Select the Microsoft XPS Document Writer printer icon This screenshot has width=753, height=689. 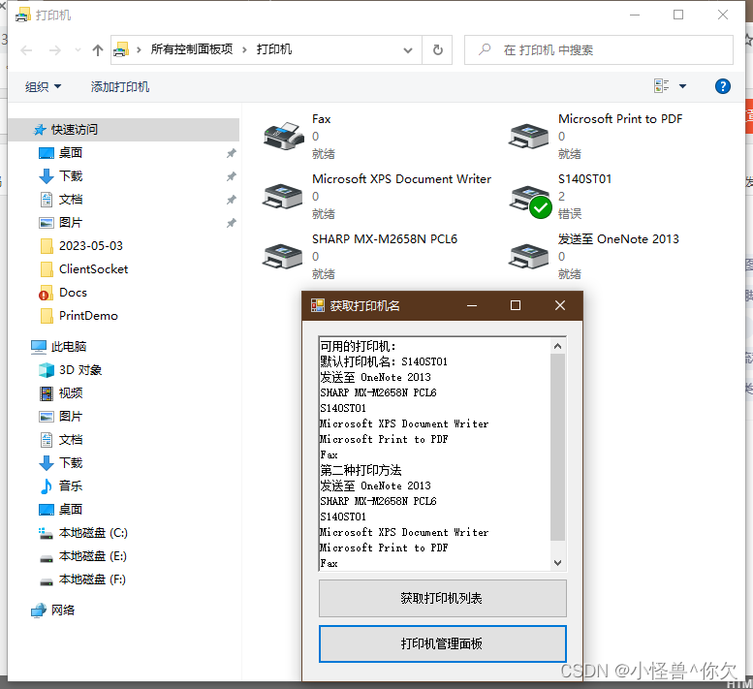point(282,197)
